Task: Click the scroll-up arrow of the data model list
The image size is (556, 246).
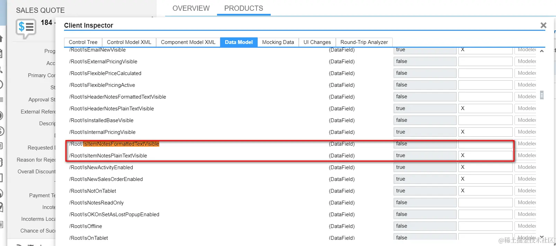Action: tap(542, 51)
